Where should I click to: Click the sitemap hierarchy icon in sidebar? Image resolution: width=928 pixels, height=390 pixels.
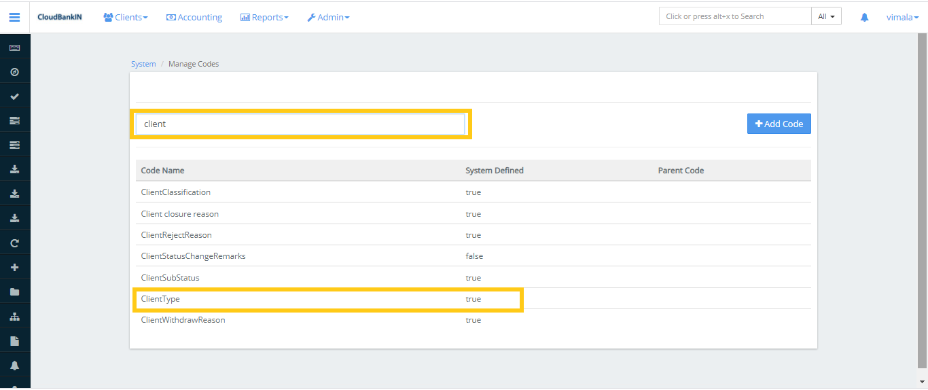point(14,316)
